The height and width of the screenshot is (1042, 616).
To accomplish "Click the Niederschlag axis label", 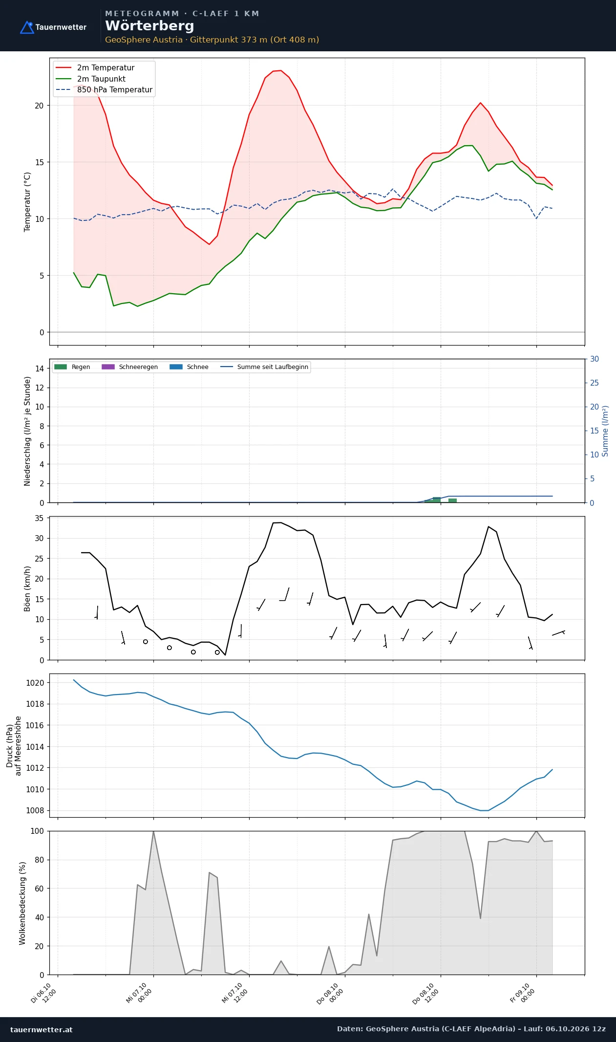I will point(27,431).
